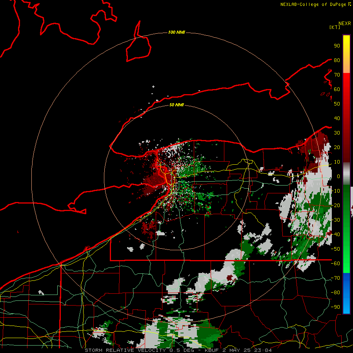
Task: Click the storm relative velocity caption text
Action: 178,350
